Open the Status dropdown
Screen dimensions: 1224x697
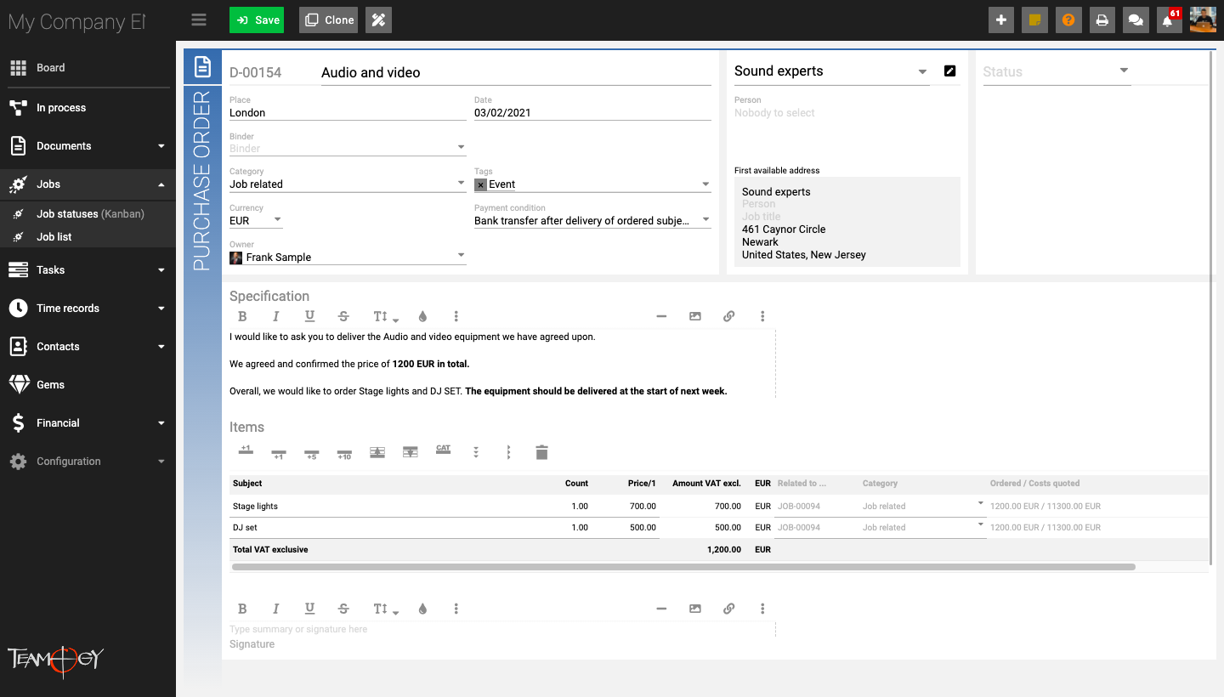coord(1056,71)
